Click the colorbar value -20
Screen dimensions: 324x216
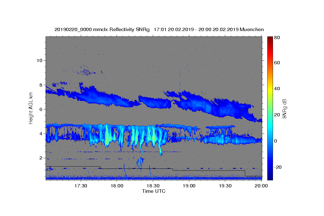[x=277, y=167]
